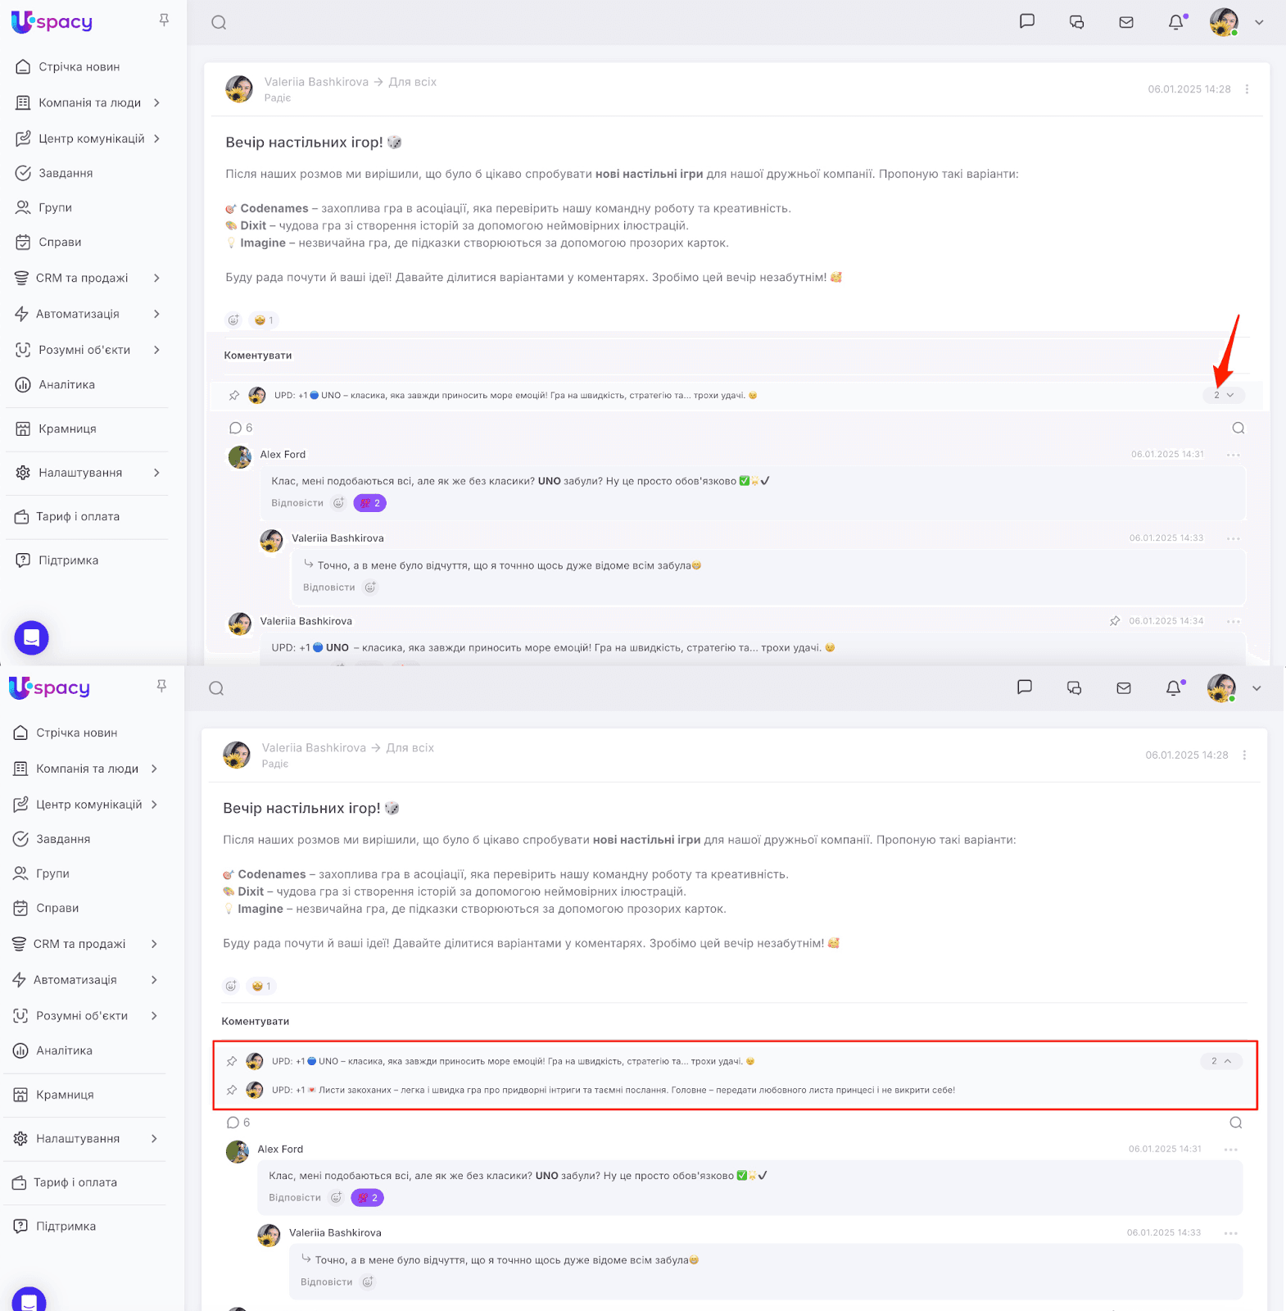Toggle pin icon beside the 14:34 comment timestamp
The image size is (1286, 1311).
point(1115,621)
